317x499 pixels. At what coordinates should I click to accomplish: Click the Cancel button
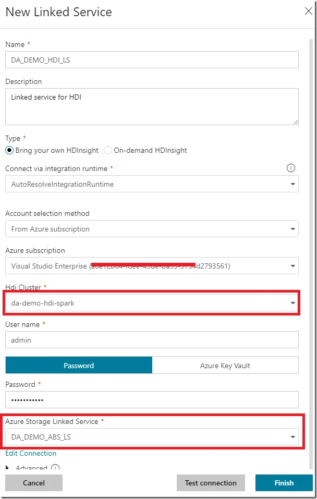tap(34, 483)
